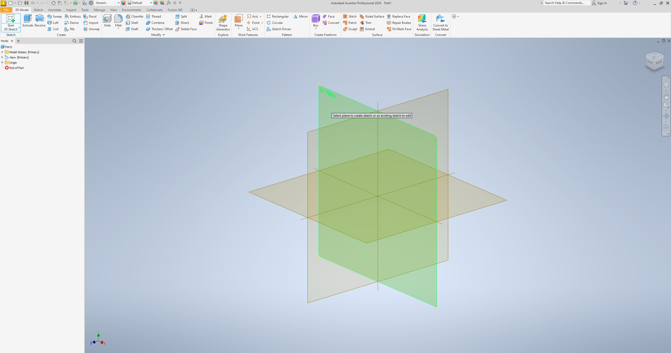Image resolution: width=671 pixels, height=353 pixels.
Task: Select Thicken/ Offset tool
Action: pyautogui.click(x=159, y=29)
